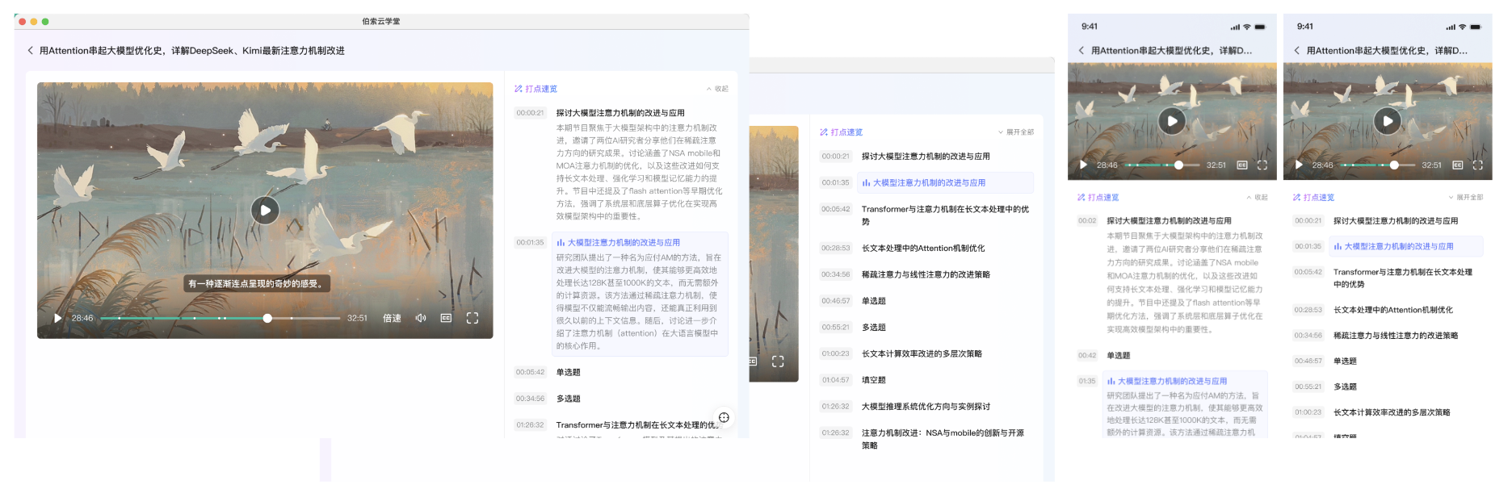Click the 00:01:26:32 timestamp in the desktop window
The image size is (1512, 489).
pos(530,424)
